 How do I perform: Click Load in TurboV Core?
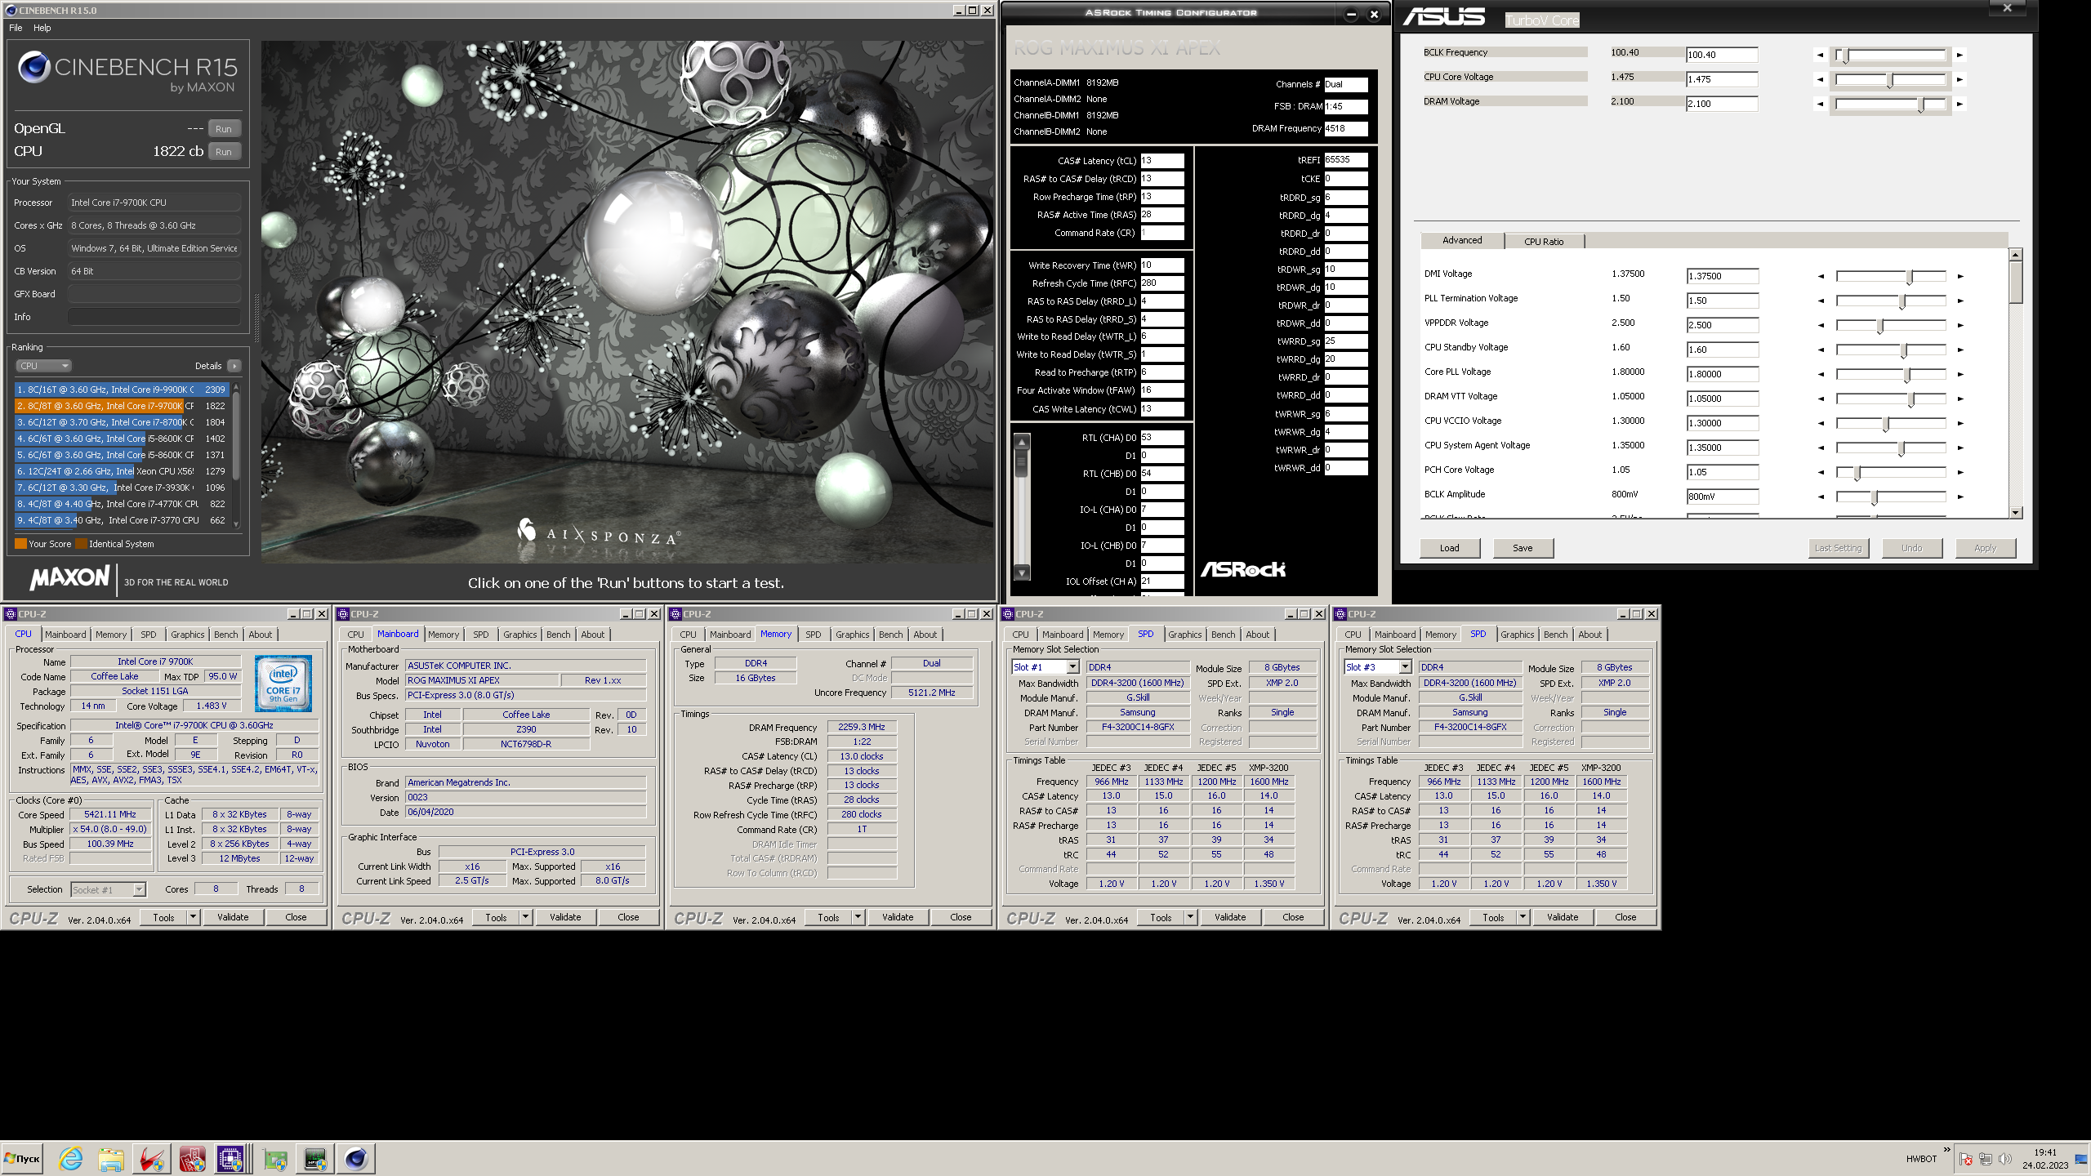coord(1450,548)
